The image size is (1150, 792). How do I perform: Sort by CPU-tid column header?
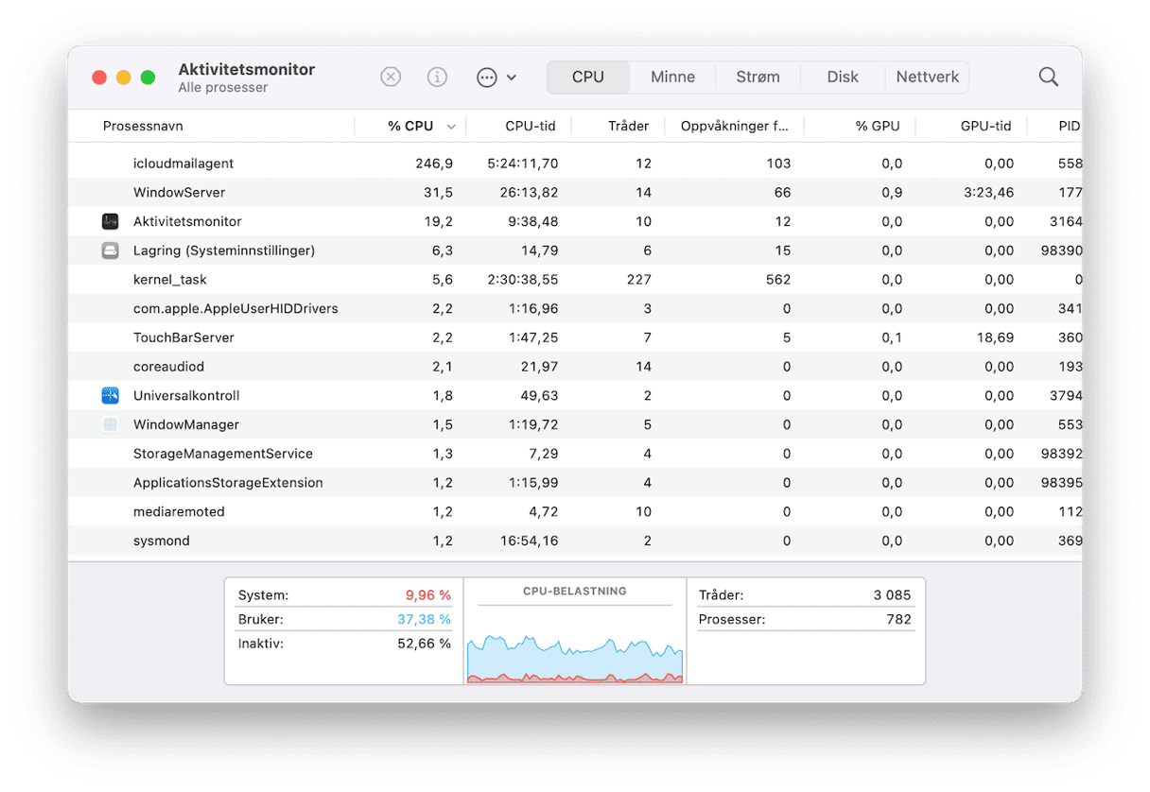(x=531, y=126)
